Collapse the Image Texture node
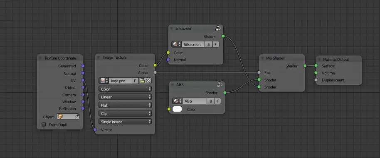 point(99,57)
